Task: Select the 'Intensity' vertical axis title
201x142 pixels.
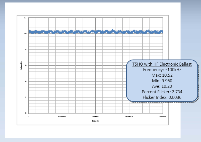Action: 21,65
